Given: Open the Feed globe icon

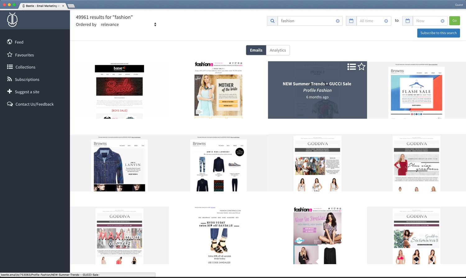Looking at the screenshot, I should pyautogui.click(x=10, y=42).
